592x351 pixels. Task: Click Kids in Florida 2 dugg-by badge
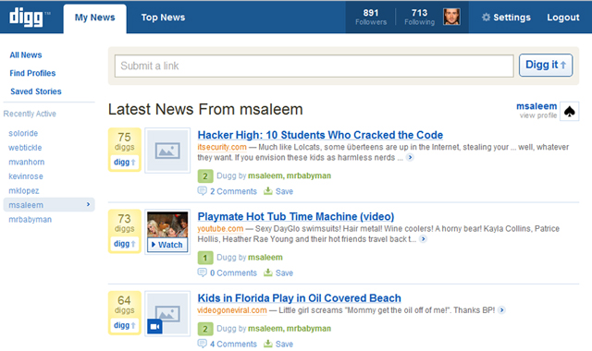[205, 329]
